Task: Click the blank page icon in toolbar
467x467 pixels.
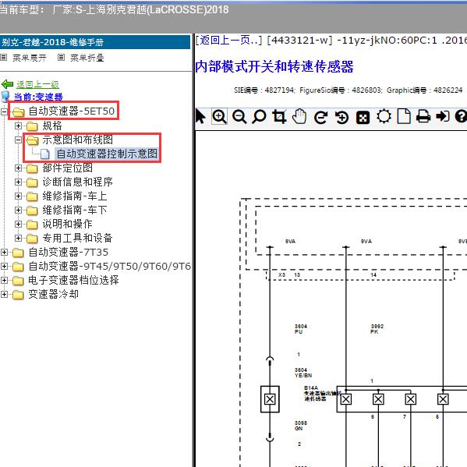Action: [404, 116]
